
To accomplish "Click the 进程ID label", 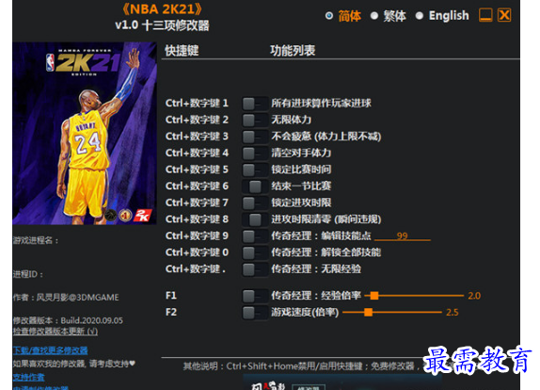I will point(28,274).
